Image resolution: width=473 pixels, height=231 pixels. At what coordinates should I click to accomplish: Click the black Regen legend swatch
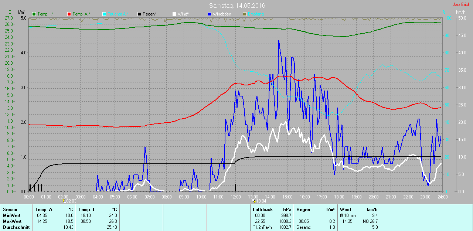139,14
